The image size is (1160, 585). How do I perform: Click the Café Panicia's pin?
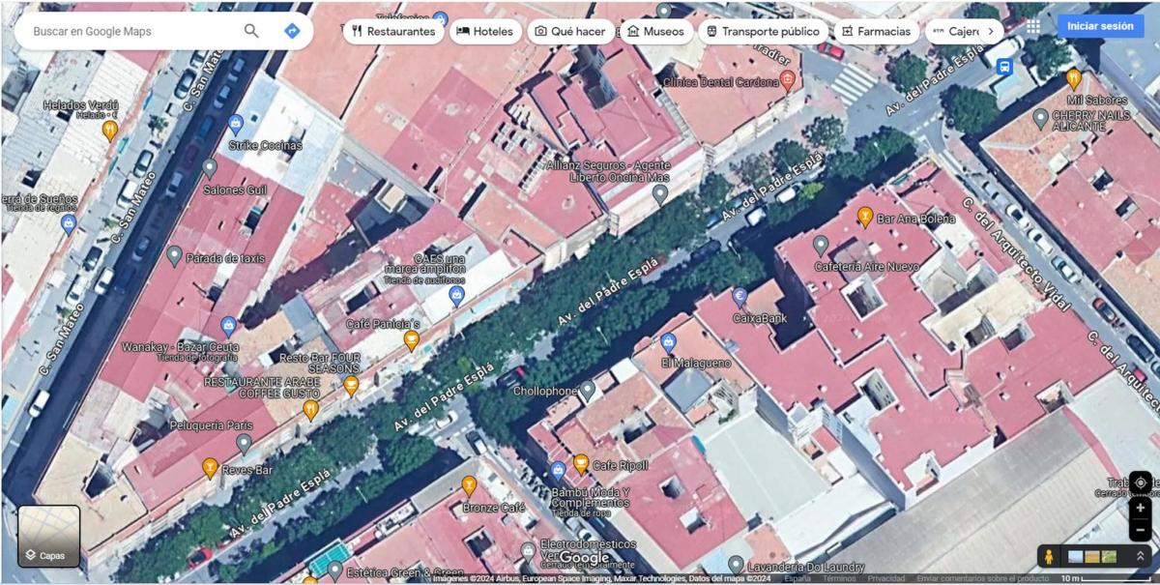coord(411,339)
